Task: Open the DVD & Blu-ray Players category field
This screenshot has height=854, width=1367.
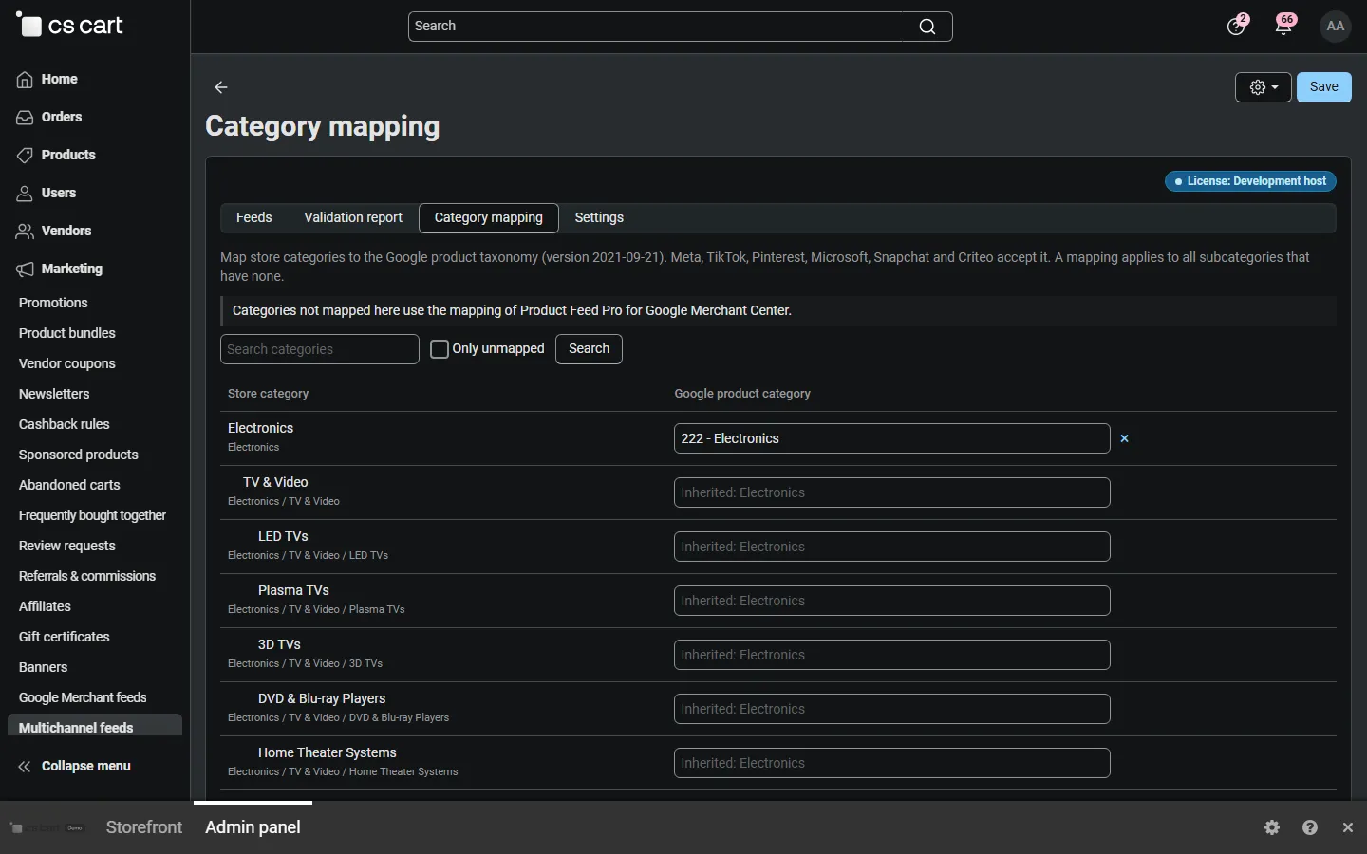Action: pyautogui.click(x=892, y=709)
